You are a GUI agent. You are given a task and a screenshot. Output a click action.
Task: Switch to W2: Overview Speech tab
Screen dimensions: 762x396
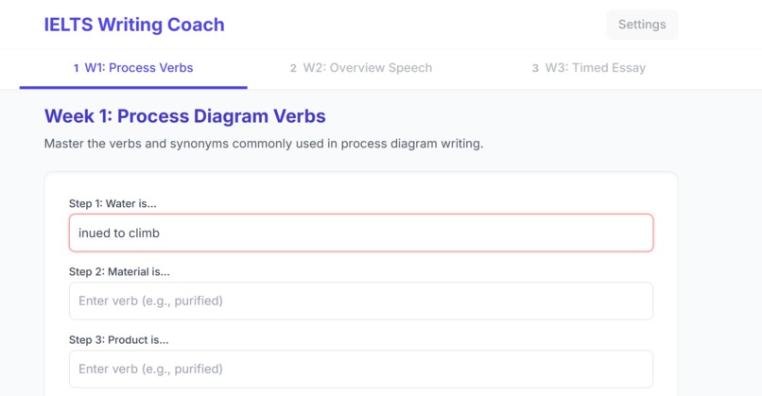361,68
